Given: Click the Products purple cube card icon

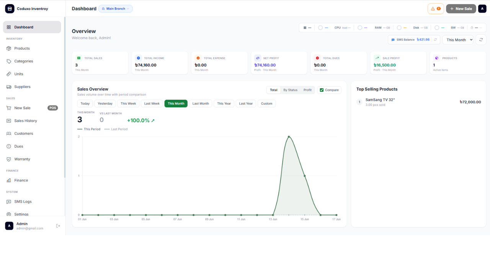Looking at the screenshot, I should click(x=437, y=58).
